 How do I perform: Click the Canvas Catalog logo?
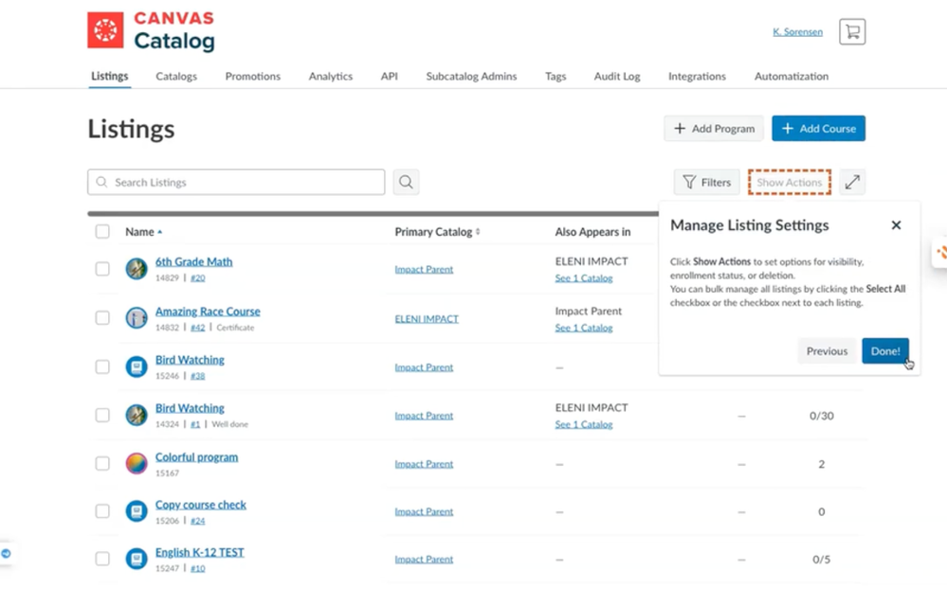coord(152,31)
